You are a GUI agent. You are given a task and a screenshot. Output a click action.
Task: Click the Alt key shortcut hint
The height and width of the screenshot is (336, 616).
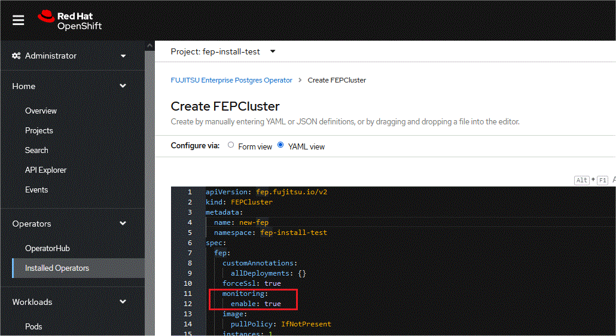581,180
